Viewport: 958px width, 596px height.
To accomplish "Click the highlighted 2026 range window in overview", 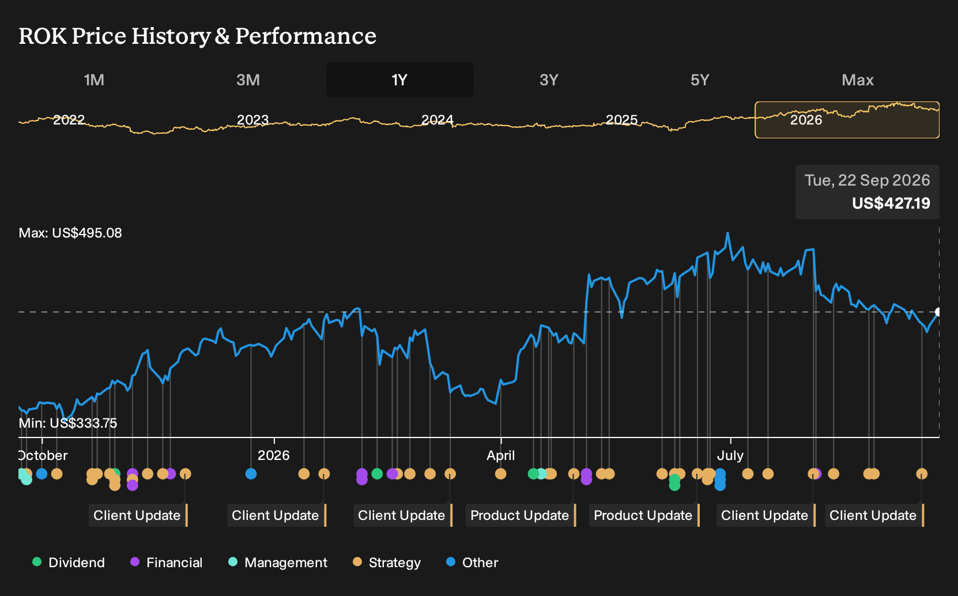I will [847, 120].
